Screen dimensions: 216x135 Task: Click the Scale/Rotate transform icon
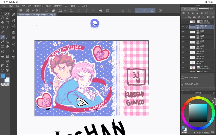(108, 11)
